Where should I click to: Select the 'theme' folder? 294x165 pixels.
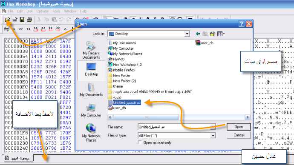115,86
